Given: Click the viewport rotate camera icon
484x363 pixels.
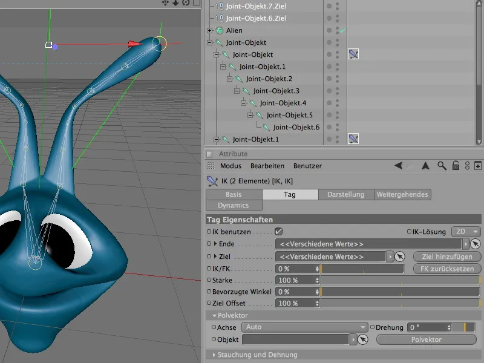Looking at the screenshot, I should point(186,3).
